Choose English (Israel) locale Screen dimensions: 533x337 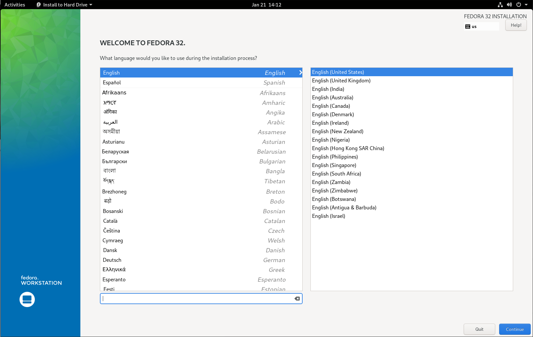[x=412, y=216]
